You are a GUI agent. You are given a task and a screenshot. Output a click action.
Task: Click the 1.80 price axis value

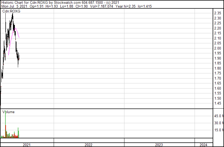pyautogui.click(x=218, y=68)
